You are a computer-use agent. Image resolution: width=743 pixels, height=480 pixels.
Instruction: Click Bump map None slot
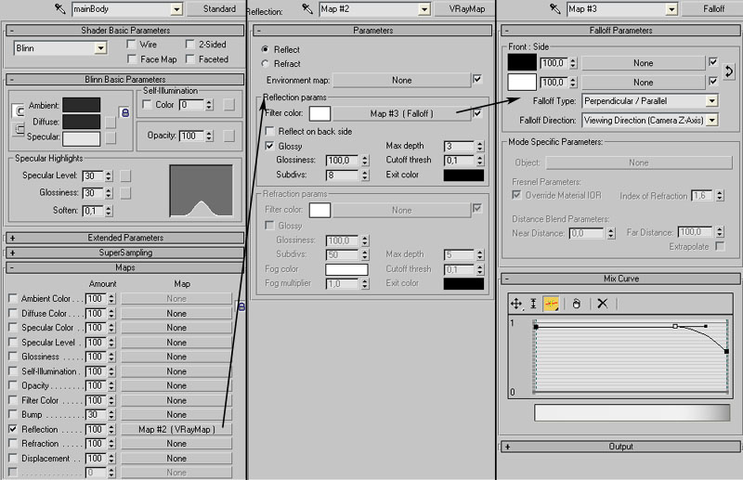click(176, 415)
